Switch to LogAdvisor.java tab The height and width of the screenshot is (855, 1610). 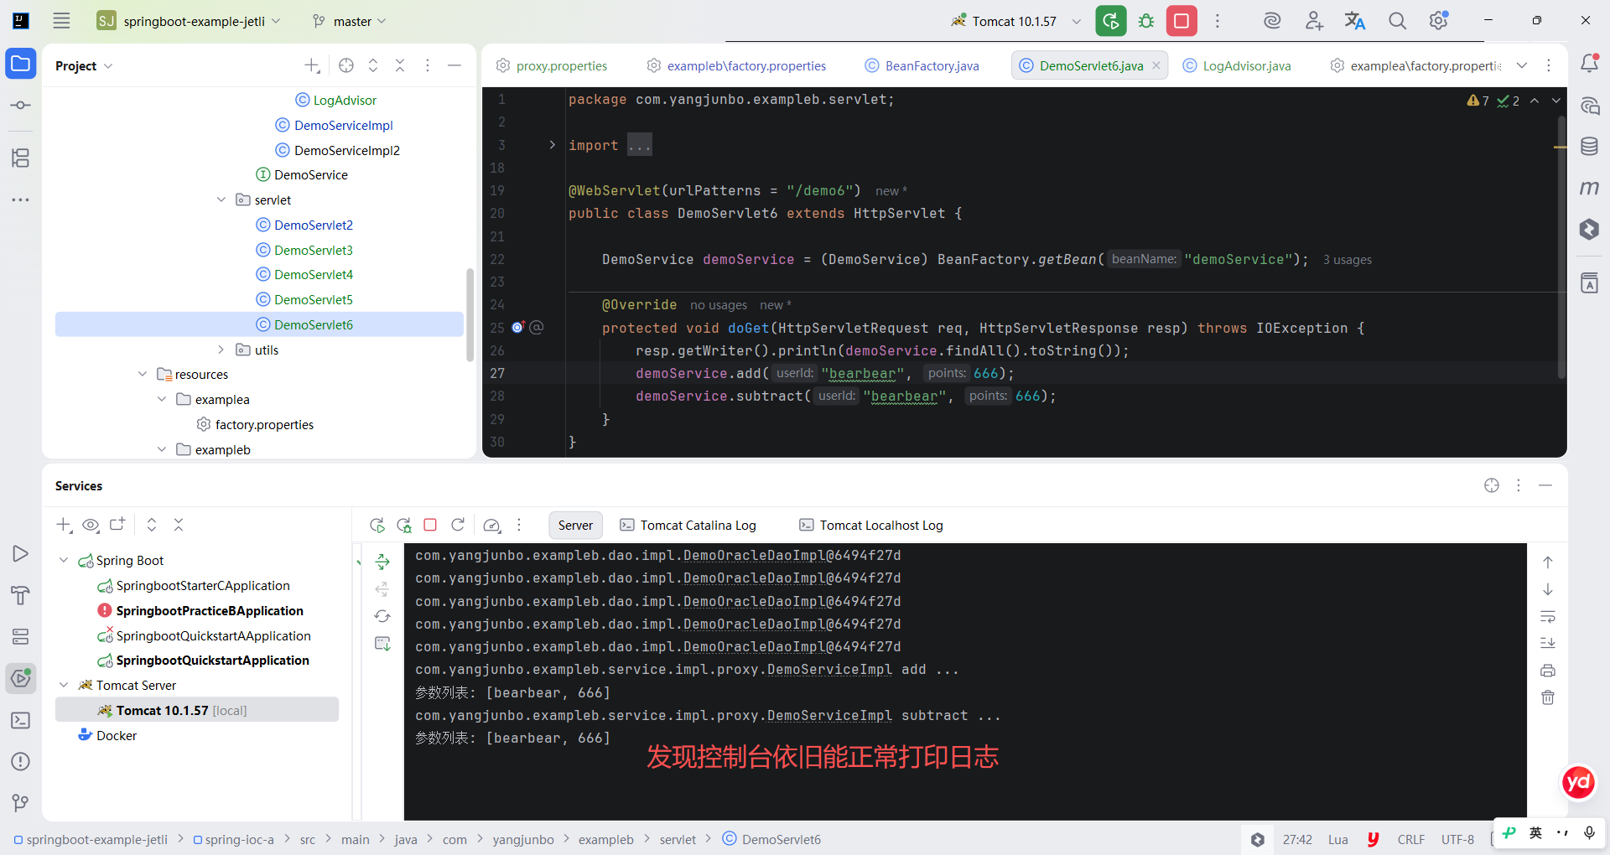(1238, 65)
